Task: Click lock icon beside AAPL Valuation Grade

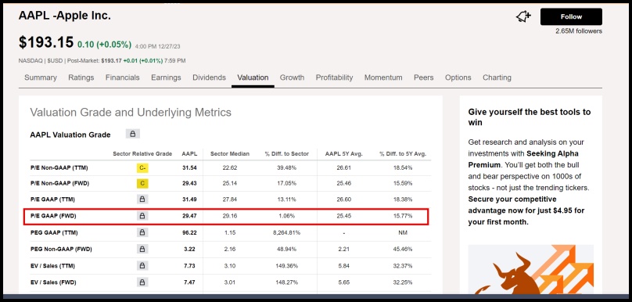Action: tap(133, 134)
